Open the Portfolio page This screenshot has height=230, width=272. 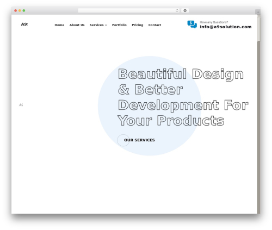119,25
